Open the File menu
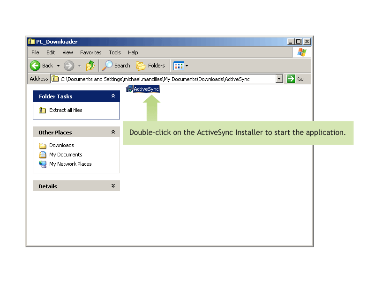The width and height of the screenshot is (375, 281). click(x=35, y=52)
